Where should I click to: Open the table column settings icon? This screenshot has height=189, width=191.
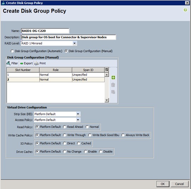tap(107, 70)
